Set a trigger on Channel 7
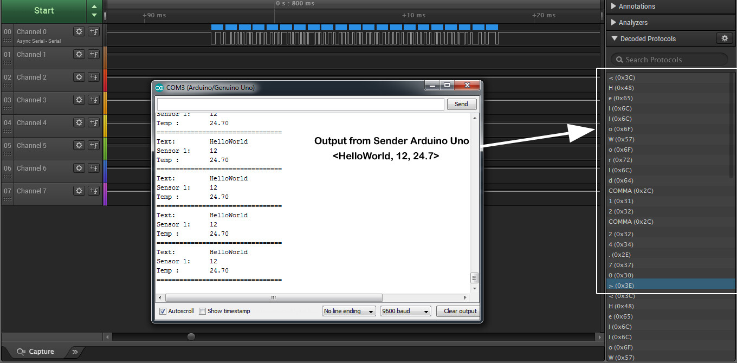This screenshot has height=363, width=737. click(x=94, y=191)
